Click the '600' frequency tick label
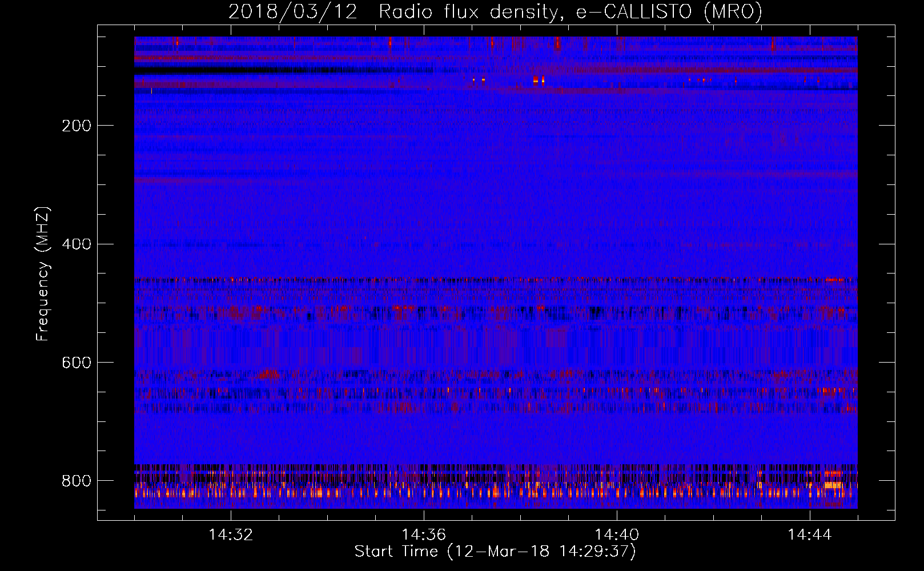Image resolution: width=924 pixels, height=571 pixels. pos(77,363)
